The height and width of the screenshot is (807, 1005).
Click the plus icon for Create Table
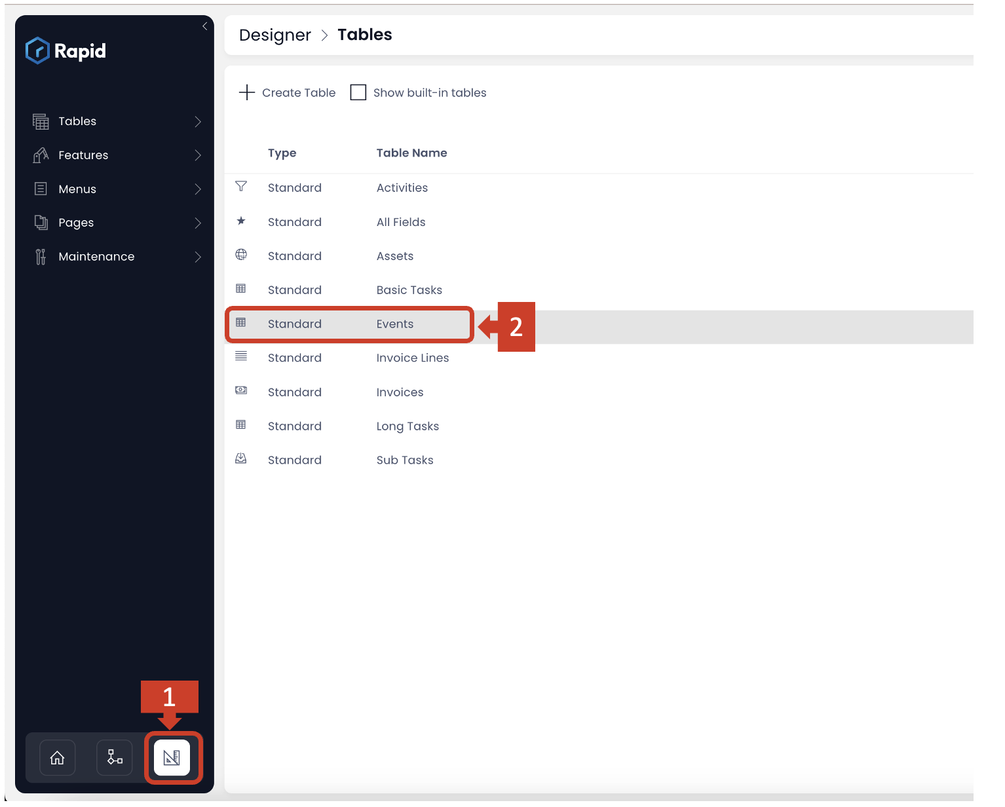click(247, 92)
